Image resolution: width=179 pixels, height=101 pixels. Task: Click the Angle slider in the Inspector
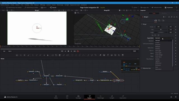161,33
